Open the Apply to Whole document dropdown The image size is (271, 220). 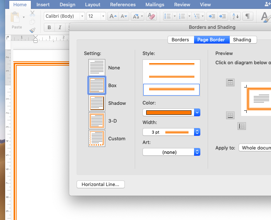click(x=255, y=148)
